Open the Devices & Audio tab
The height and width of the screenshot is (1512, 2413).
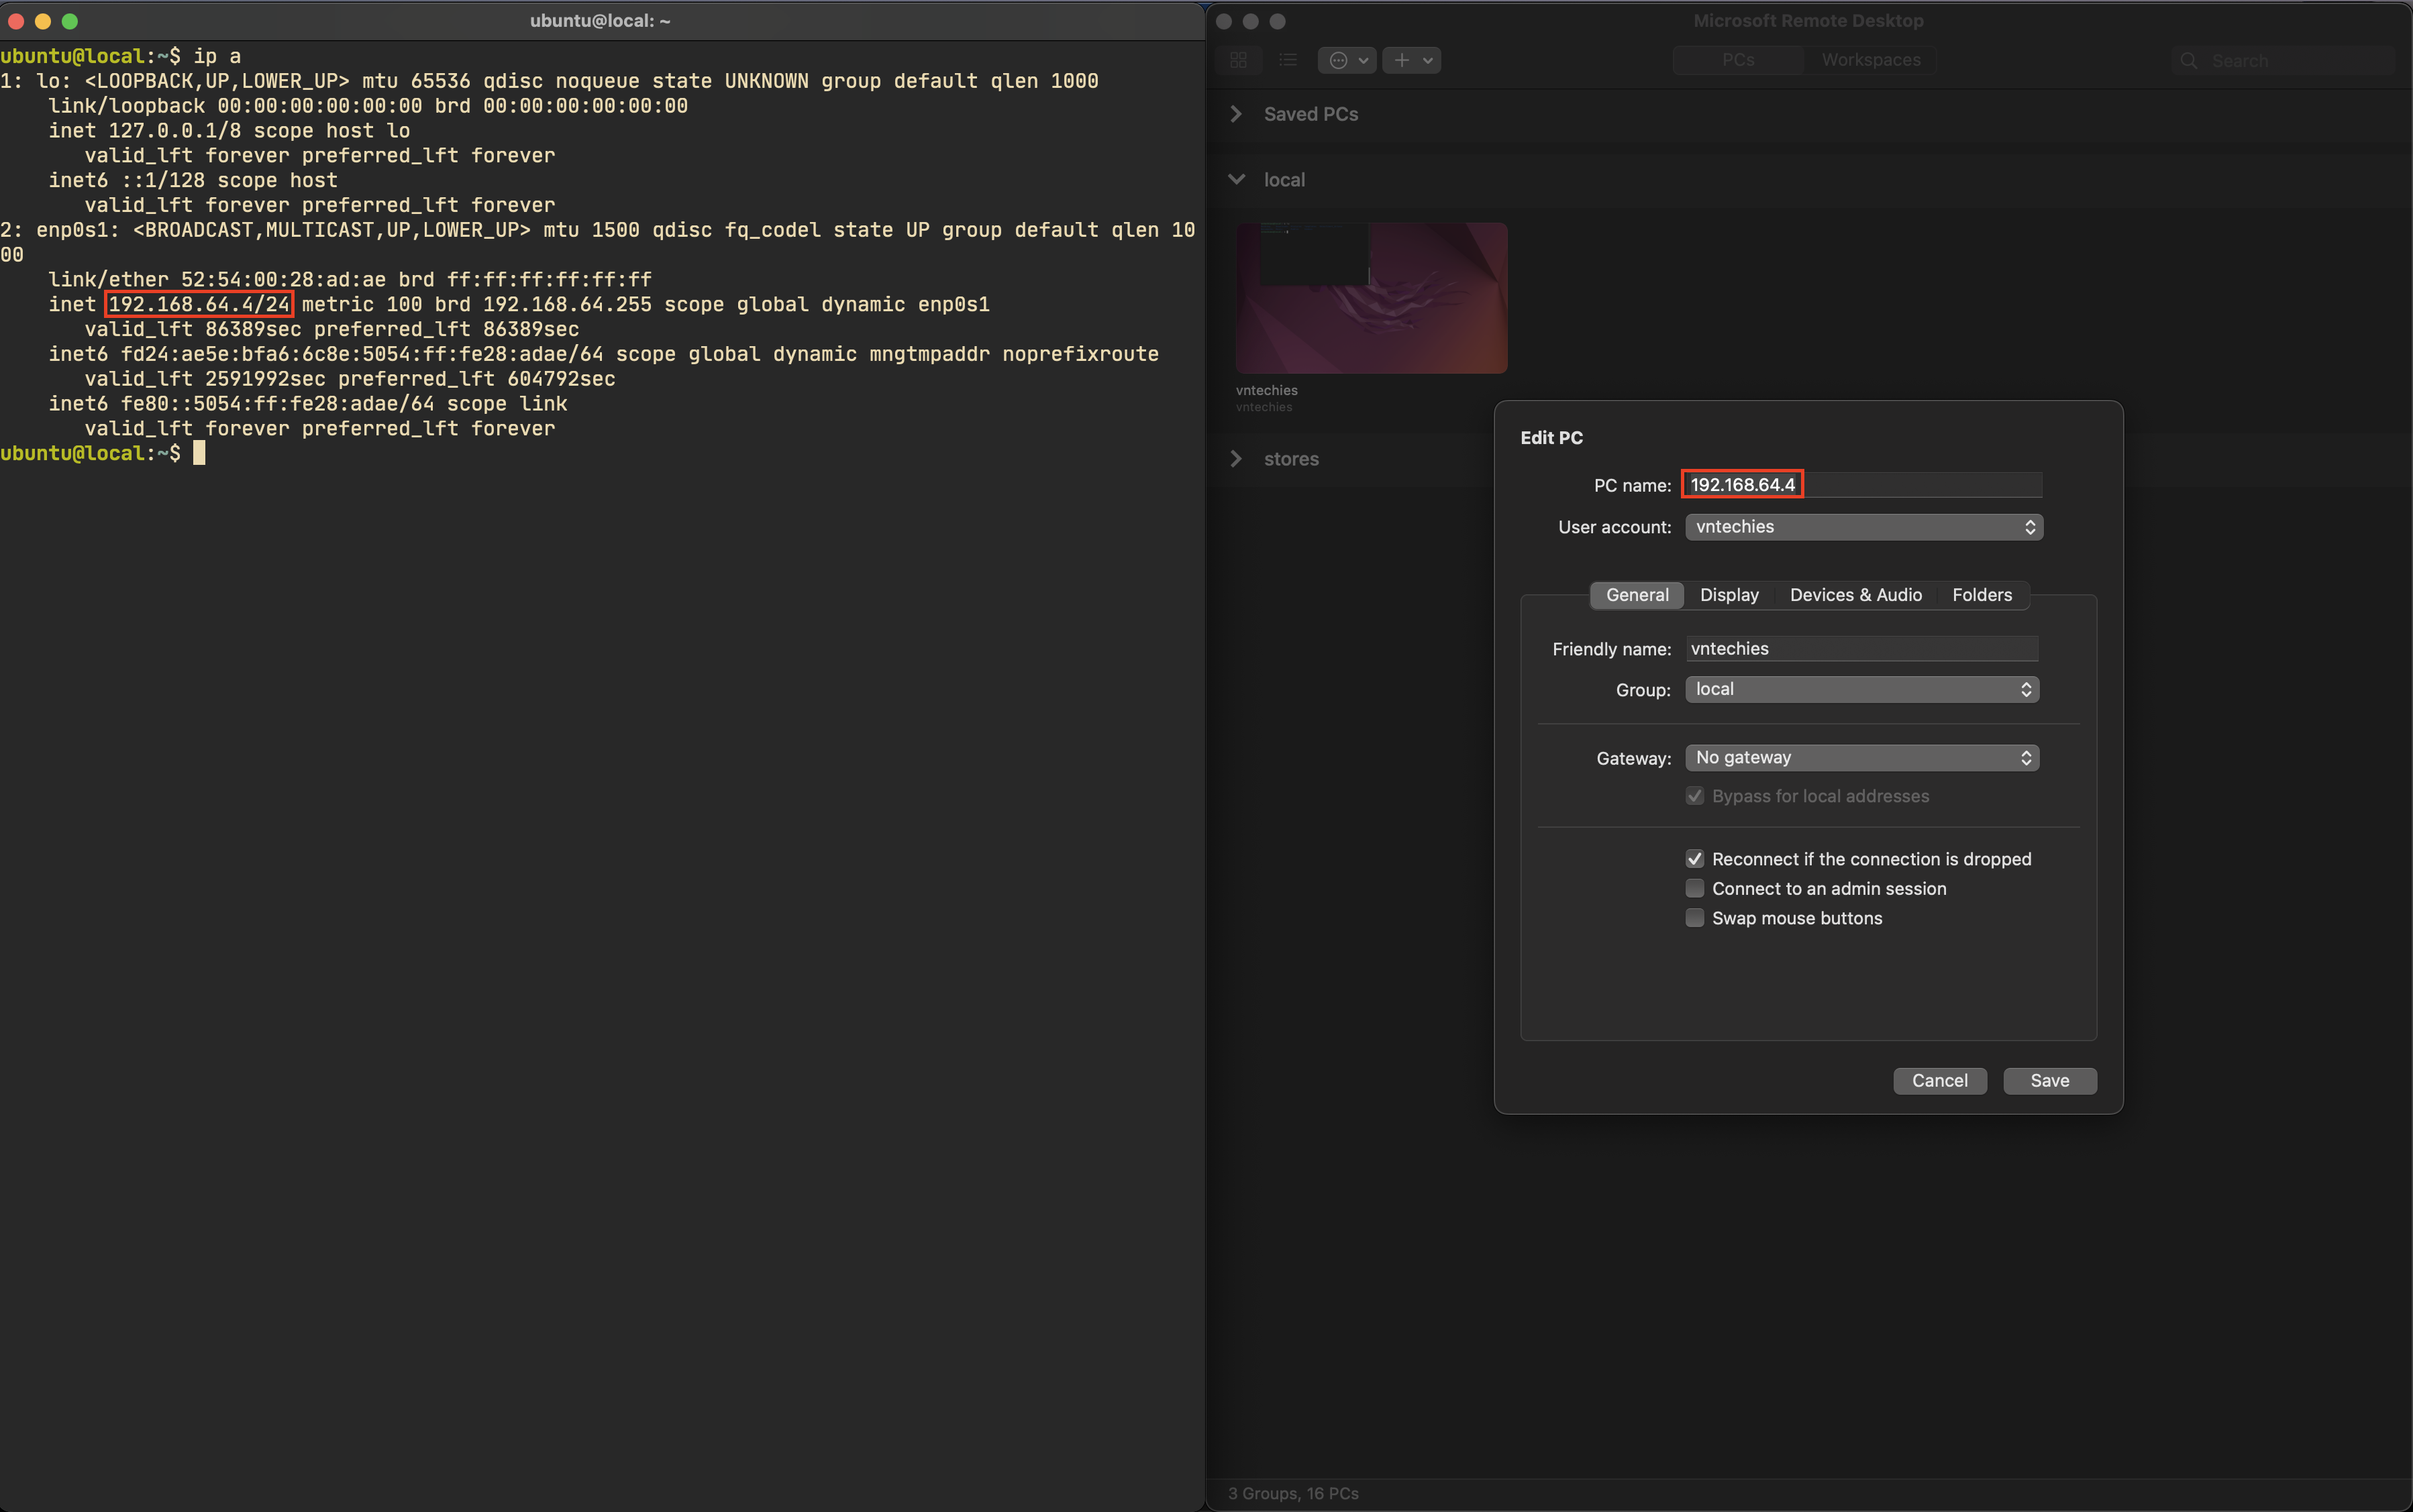[x=1855, y=595]
